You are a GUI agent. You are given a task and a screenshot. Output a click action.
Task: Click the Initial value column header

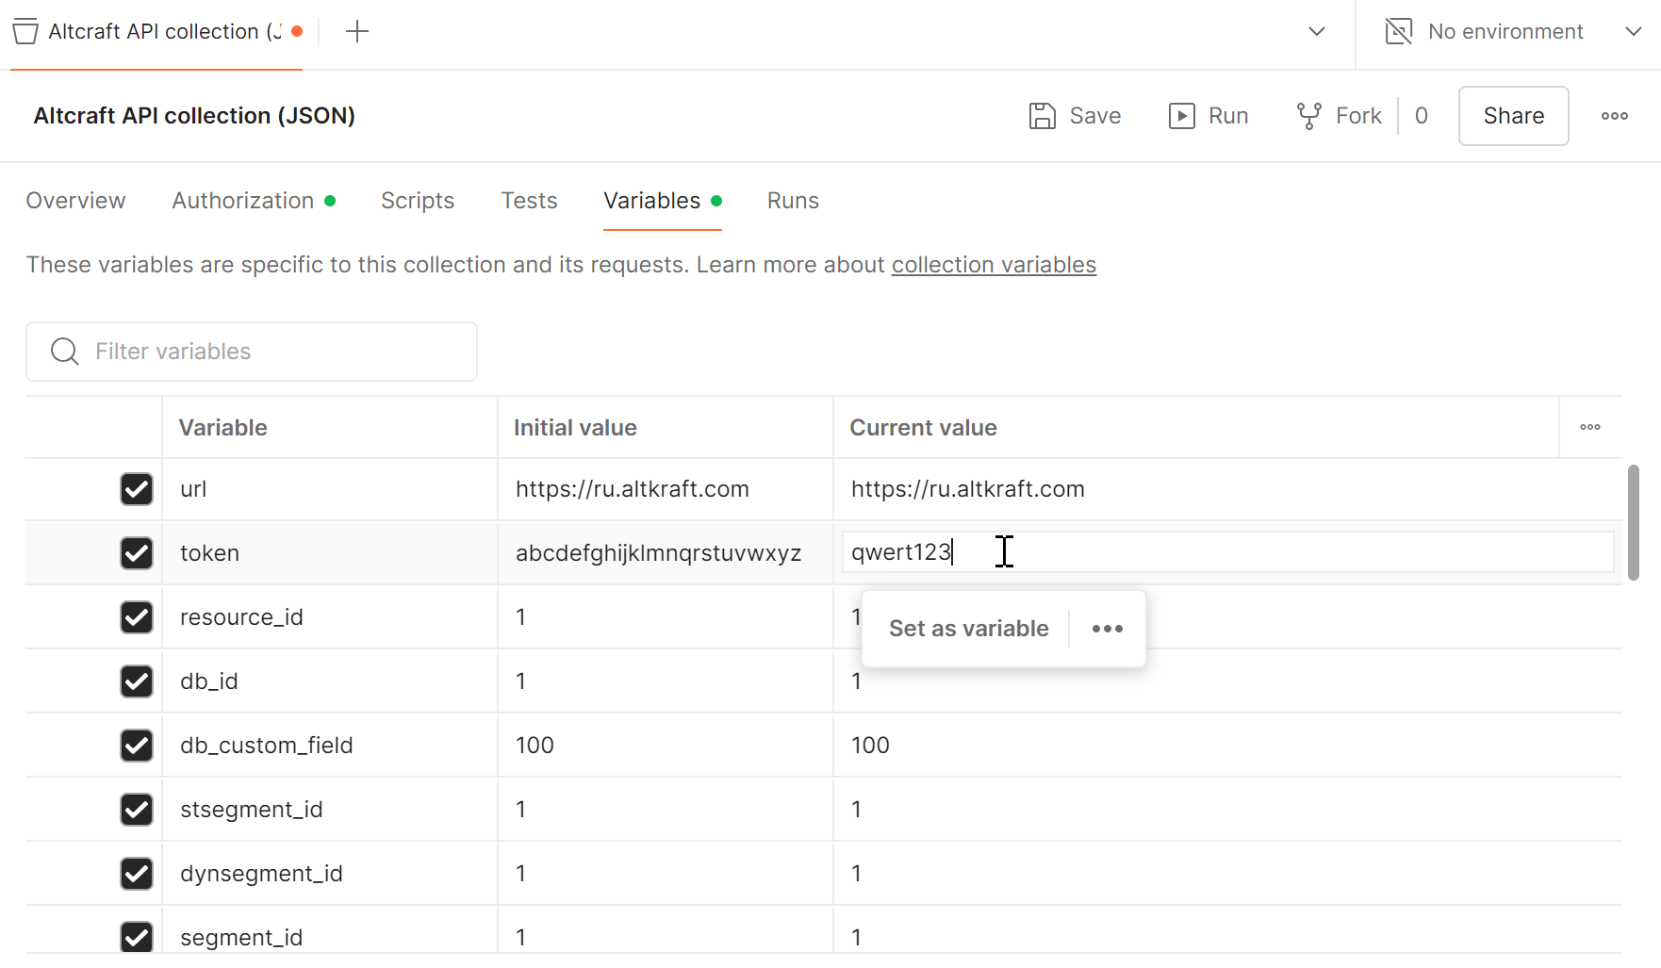pos(575,428)
